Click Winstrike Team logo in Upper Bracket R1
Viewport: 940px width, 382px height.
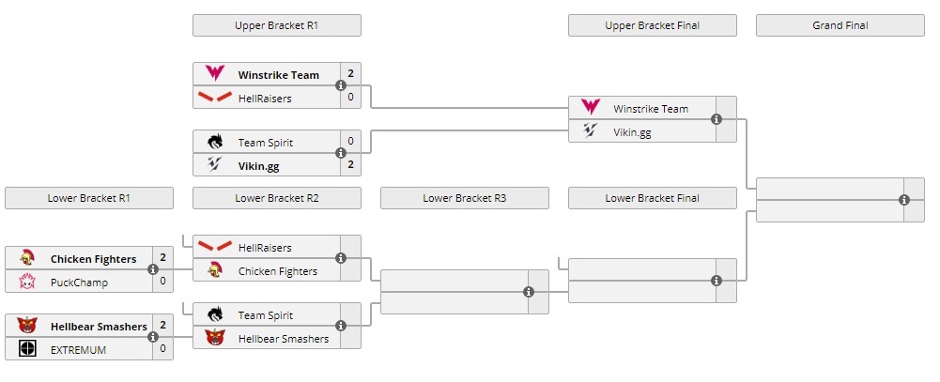pos(215,74)
